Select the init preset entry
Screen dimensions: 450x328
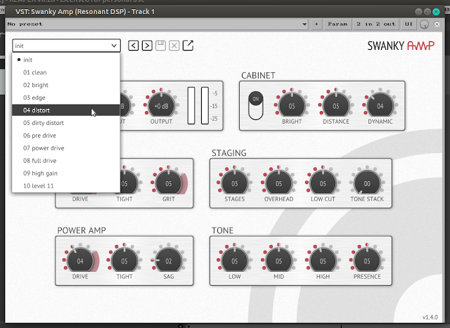pos(66,60)
